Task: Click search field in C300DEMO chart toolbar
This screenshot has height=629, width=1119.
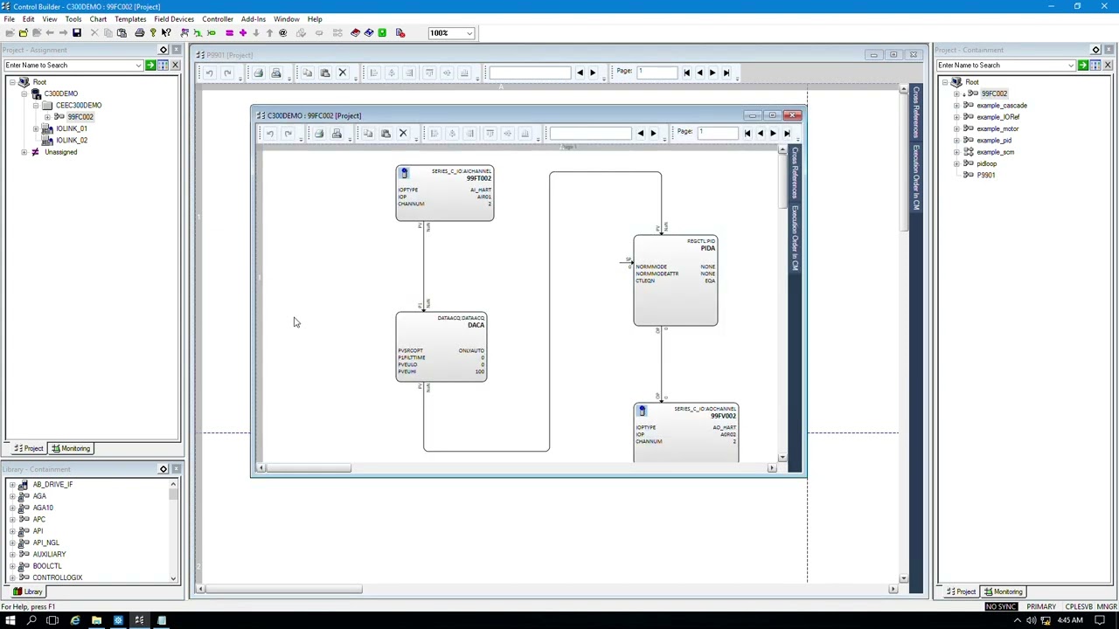Action: pos(590,134)
